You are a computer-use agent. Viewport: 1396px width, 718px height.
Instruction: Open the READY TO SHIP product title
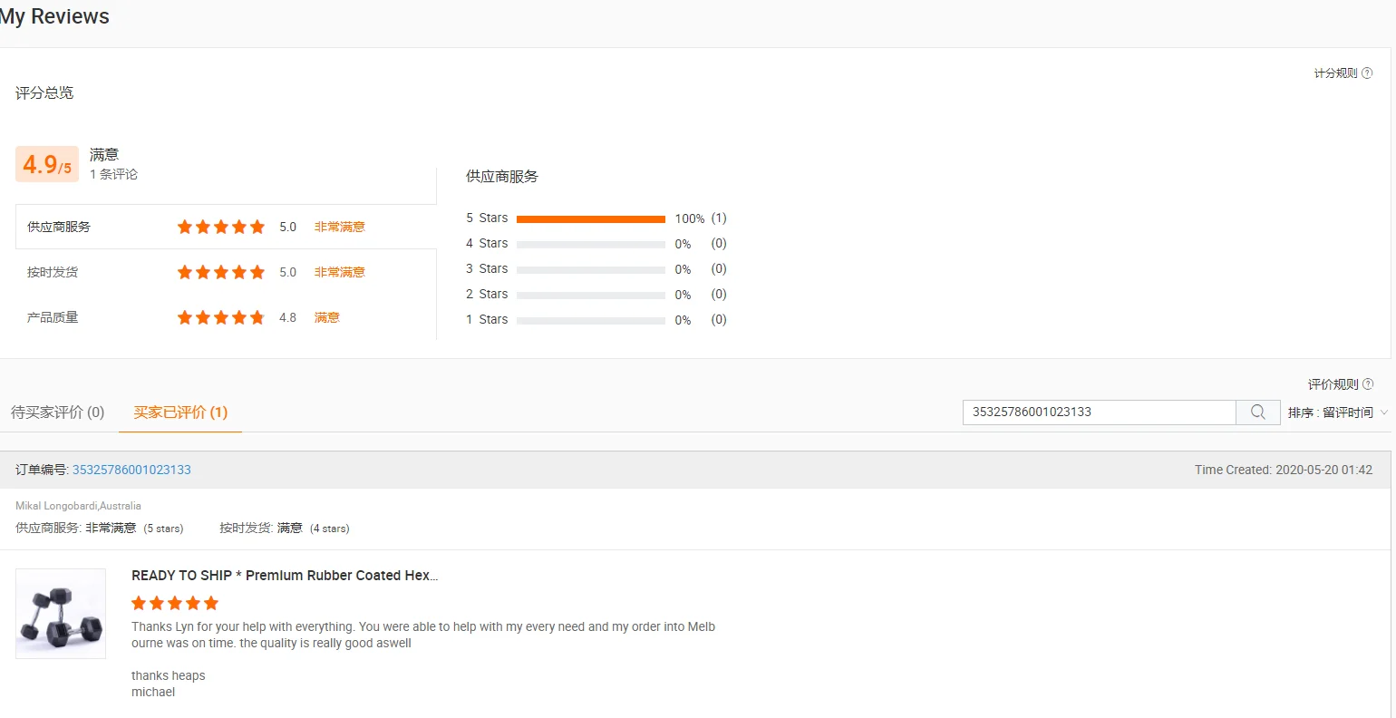click(285, 576)
